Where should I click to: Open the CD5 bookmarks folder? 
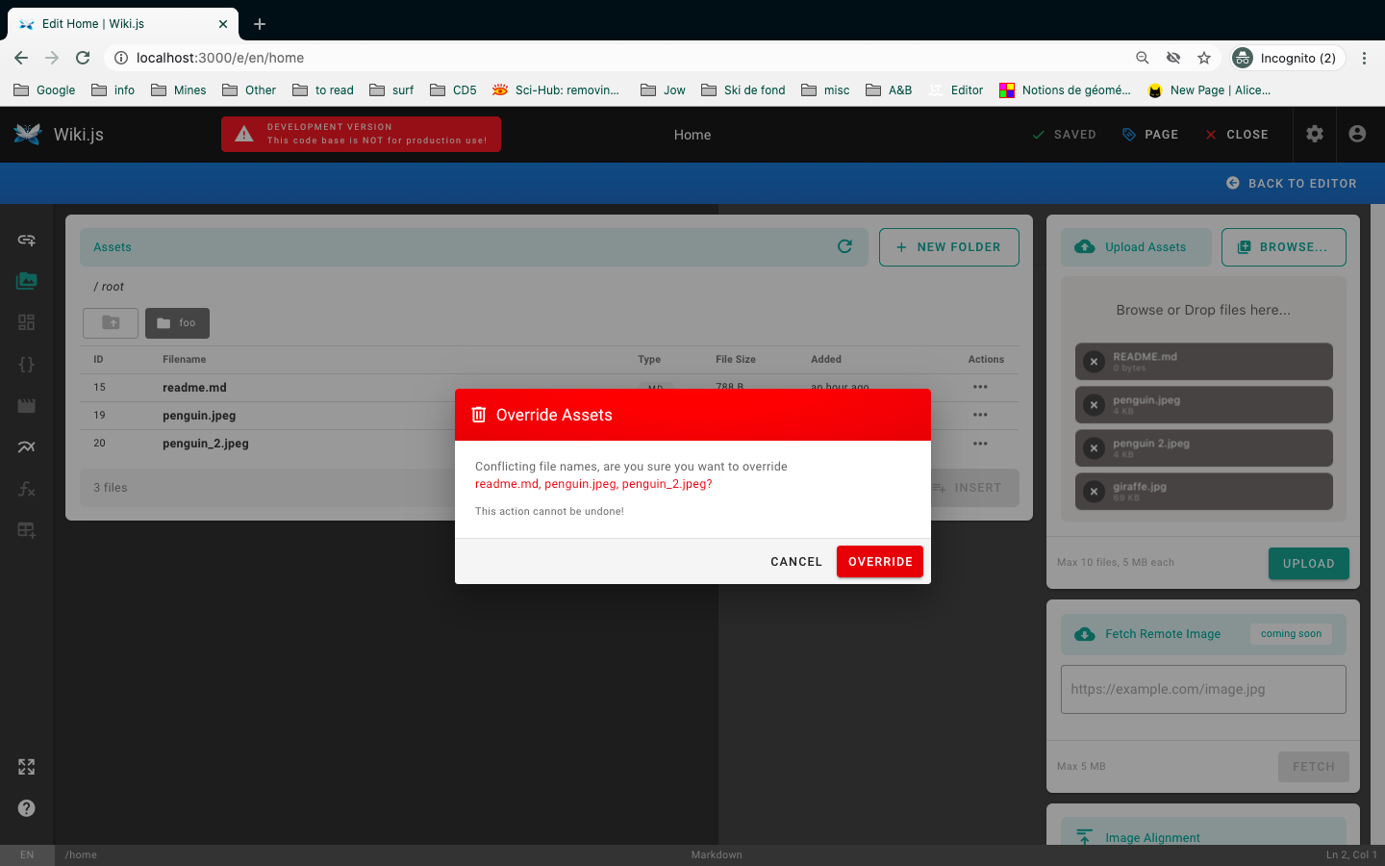click(453, 90)
